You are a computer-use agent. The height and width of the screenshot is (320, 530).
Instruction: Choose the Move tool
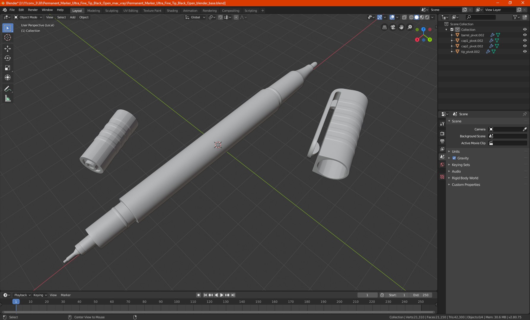(x=8, y=49)
